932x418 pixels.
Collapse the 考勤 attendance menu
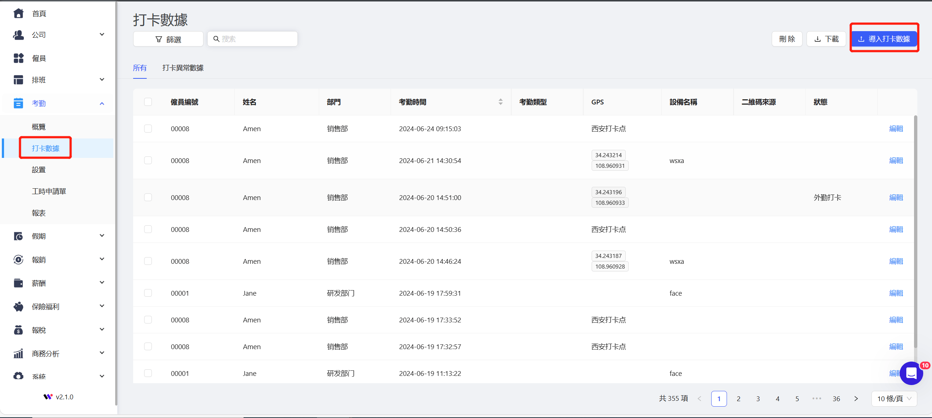pyautogui.click(x=102, y=103)
